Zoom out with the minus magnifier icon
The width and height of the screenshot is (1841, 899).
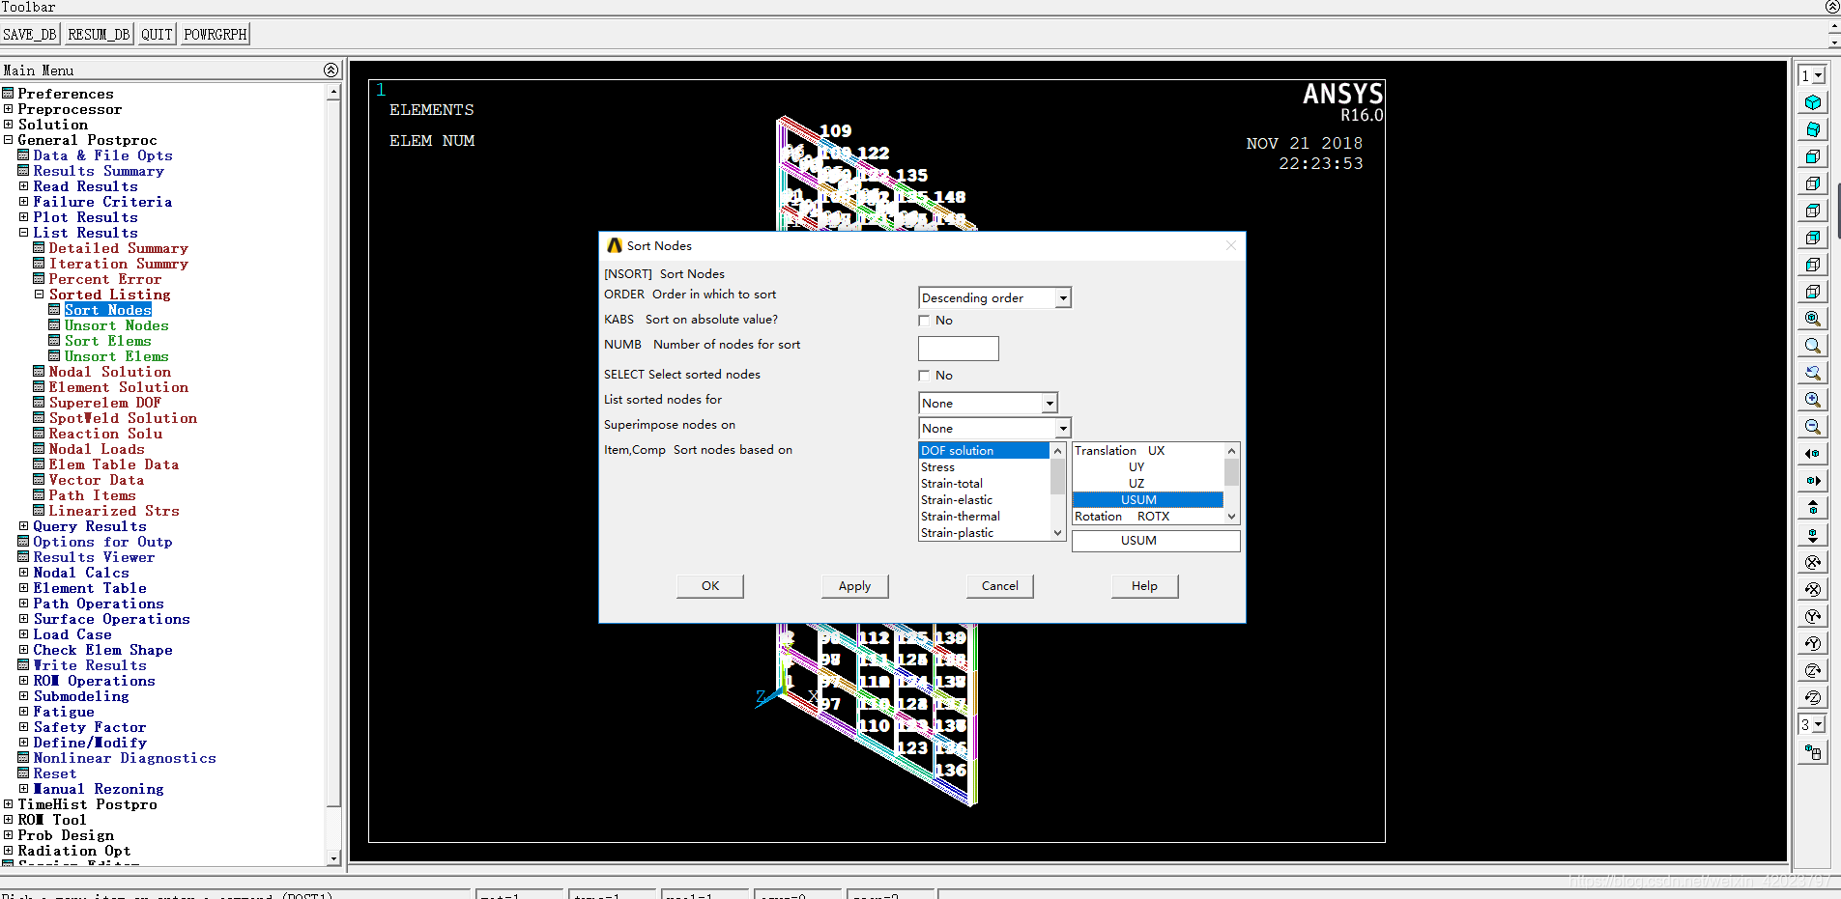coord(1813,427)
